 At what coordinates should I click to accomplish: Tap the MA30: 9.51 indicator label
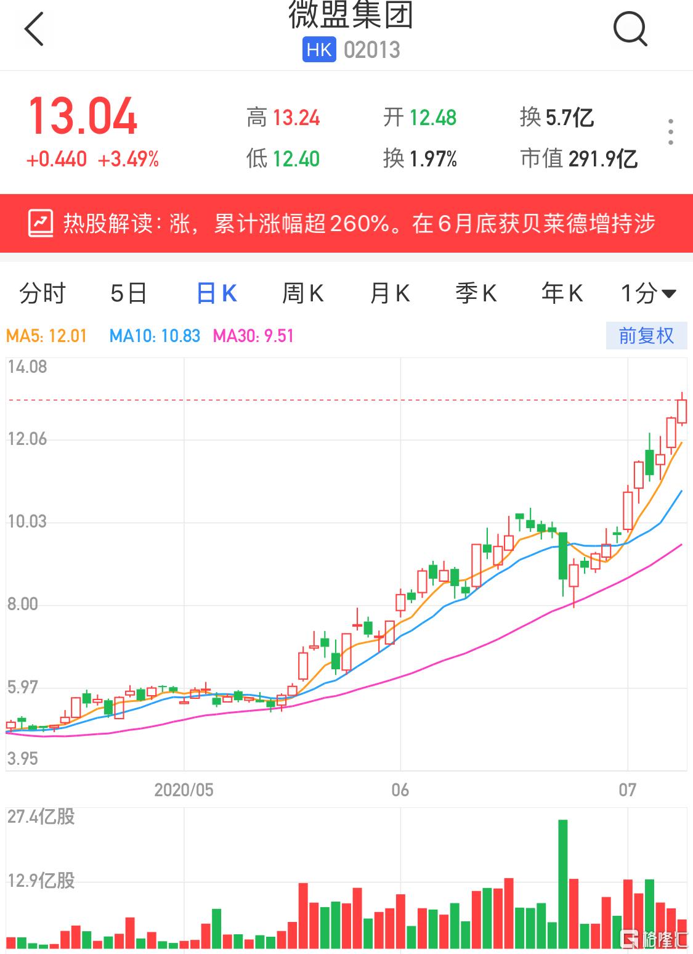coord(253,336)
